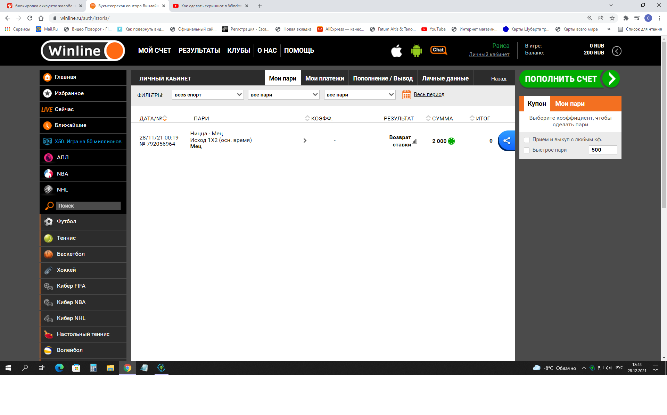The image size is (667, 415).
Task: Click the blue share bet button
Action: [x=507, y=141]
